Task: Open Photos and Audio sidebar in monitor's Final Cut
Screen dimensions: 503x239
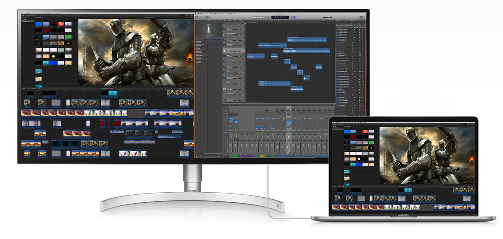Action: click(x=25, y=18)
